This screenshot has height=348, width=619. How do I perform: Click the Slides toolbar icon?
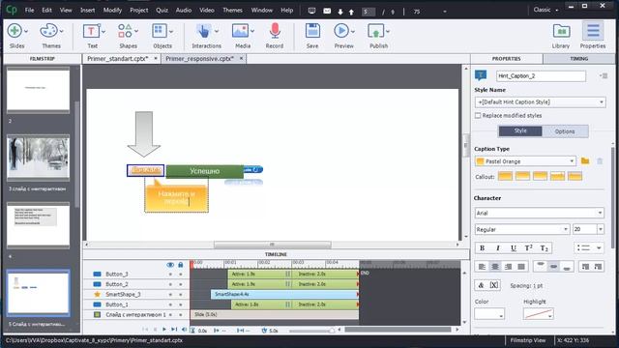tap(15, 31)
